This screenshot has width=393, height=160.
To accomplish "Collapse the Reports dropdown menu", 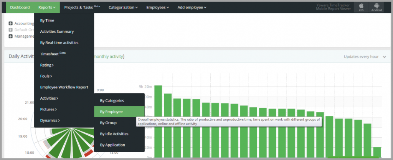I will pyautogui.click(x=47, y=7).
